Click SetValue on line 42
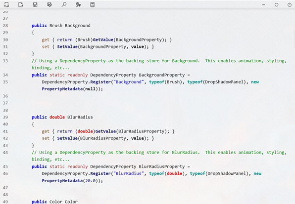 67,138
